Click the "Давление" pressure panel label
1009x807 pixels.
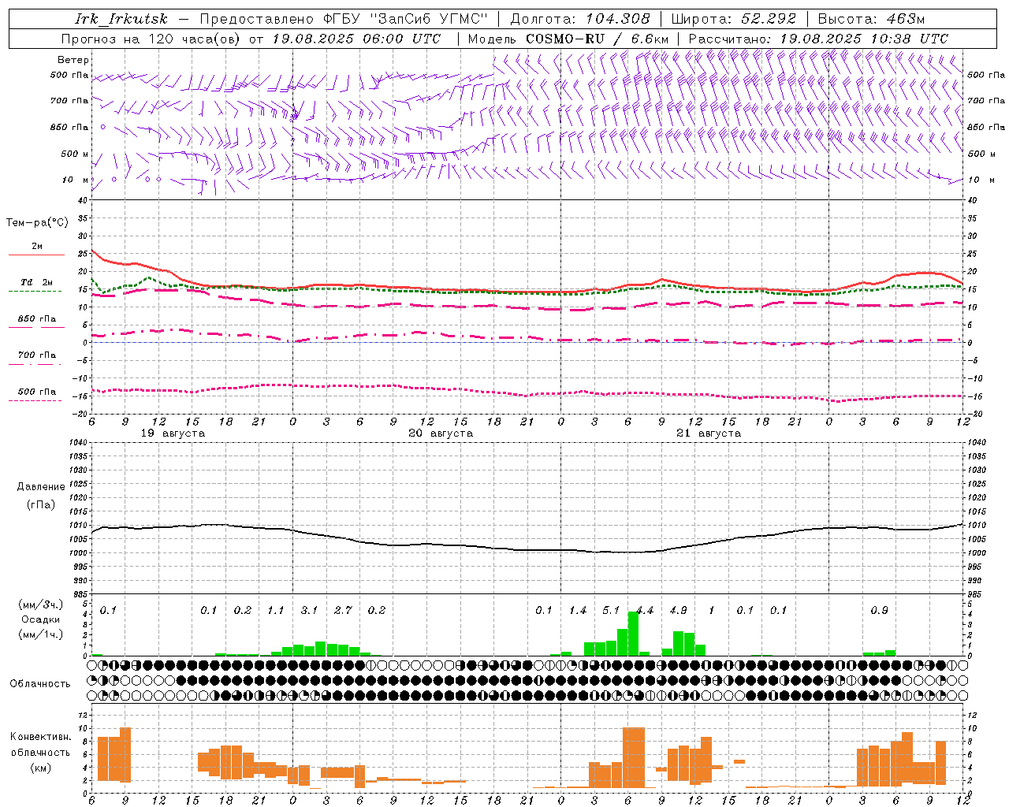coord(41,487)
